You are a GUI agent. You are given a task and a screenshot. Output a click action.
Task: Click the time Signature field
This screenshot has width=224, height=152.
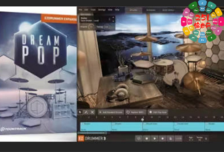pyautogui.click(x=191, y=139)
